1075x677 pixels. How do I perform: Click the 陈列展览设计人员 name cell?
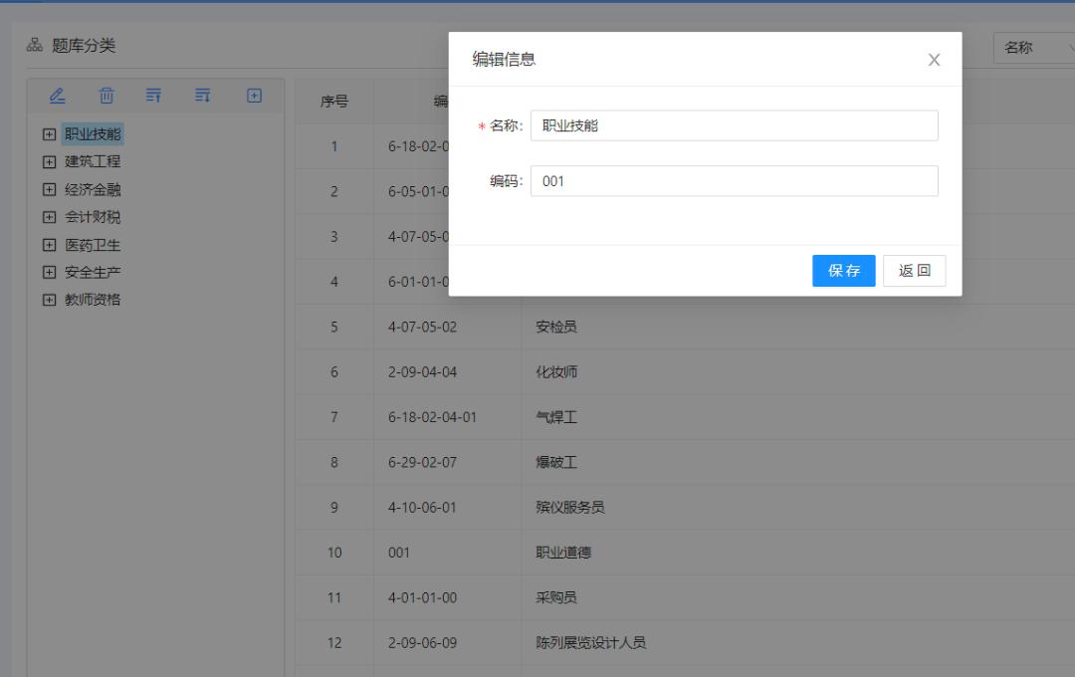coord(590,643)
